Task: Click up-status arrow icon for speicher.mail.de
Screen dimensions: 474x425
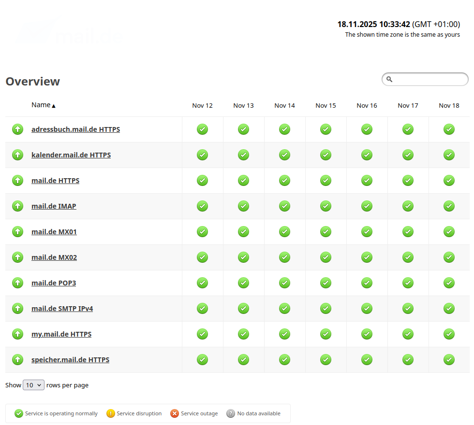Action: [17, 360]
